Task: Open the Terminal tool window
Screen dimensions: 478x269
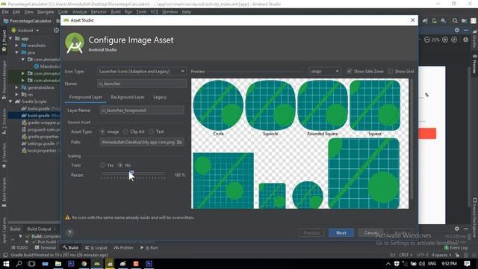Action: click(46, 247)
